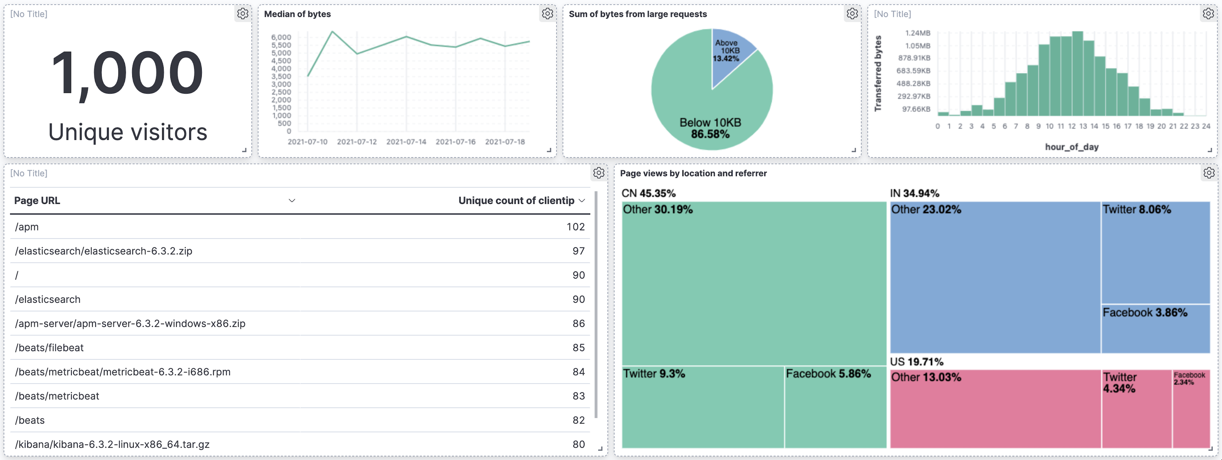
Task: Open gear menu on Page views by location panel
Action: tap(1209, 173)
